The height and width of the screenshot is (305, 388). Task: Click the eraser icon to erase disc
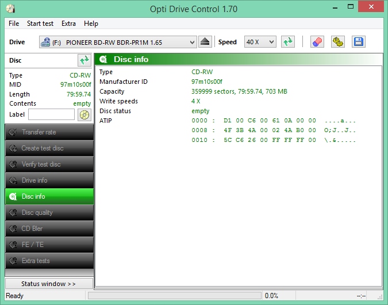point(317,42)
